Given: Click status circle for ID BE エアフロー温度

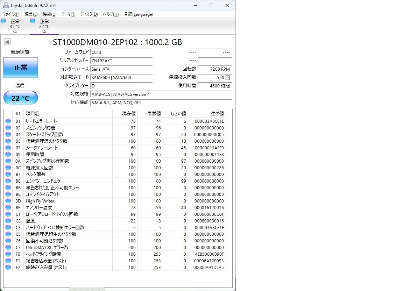Looking at the screenshot, I should [8, 207].
